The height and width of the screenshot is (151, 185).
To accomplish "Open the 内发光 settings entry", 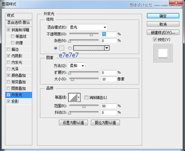I will click(17, 62).
